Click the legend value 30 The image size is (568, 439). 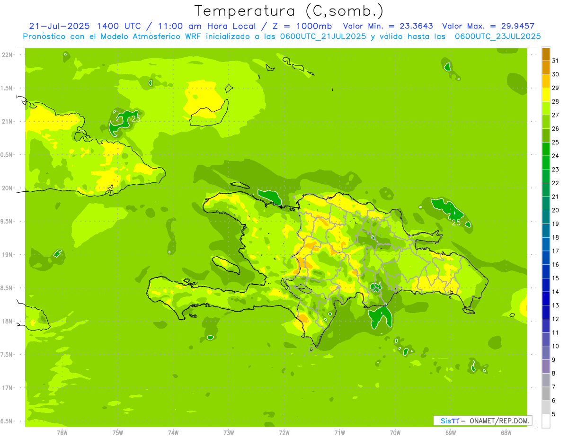click(x=555, y=74)
